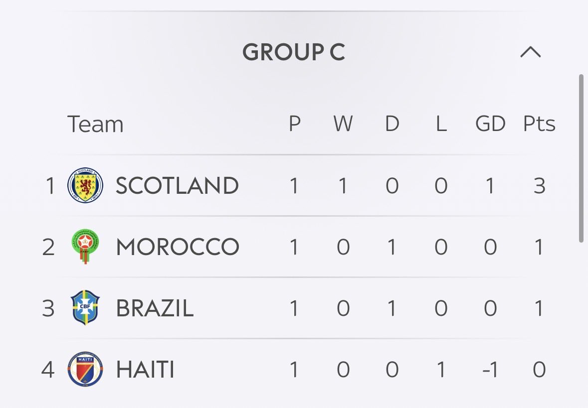Select the GROUP C heading
Screen dimensions: 588x408
[294, 52]
